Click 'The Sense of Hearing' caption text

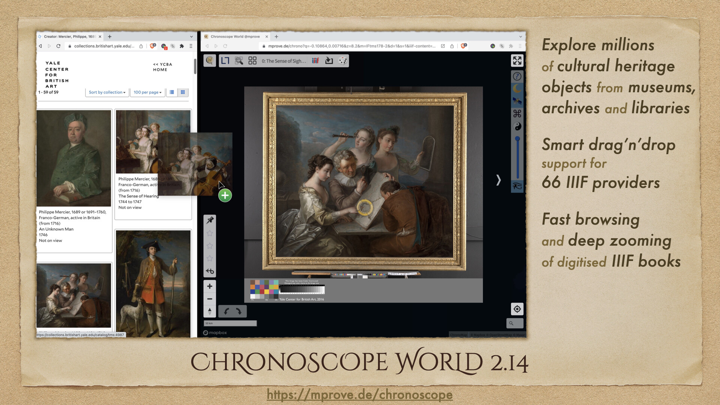point(138,196)
